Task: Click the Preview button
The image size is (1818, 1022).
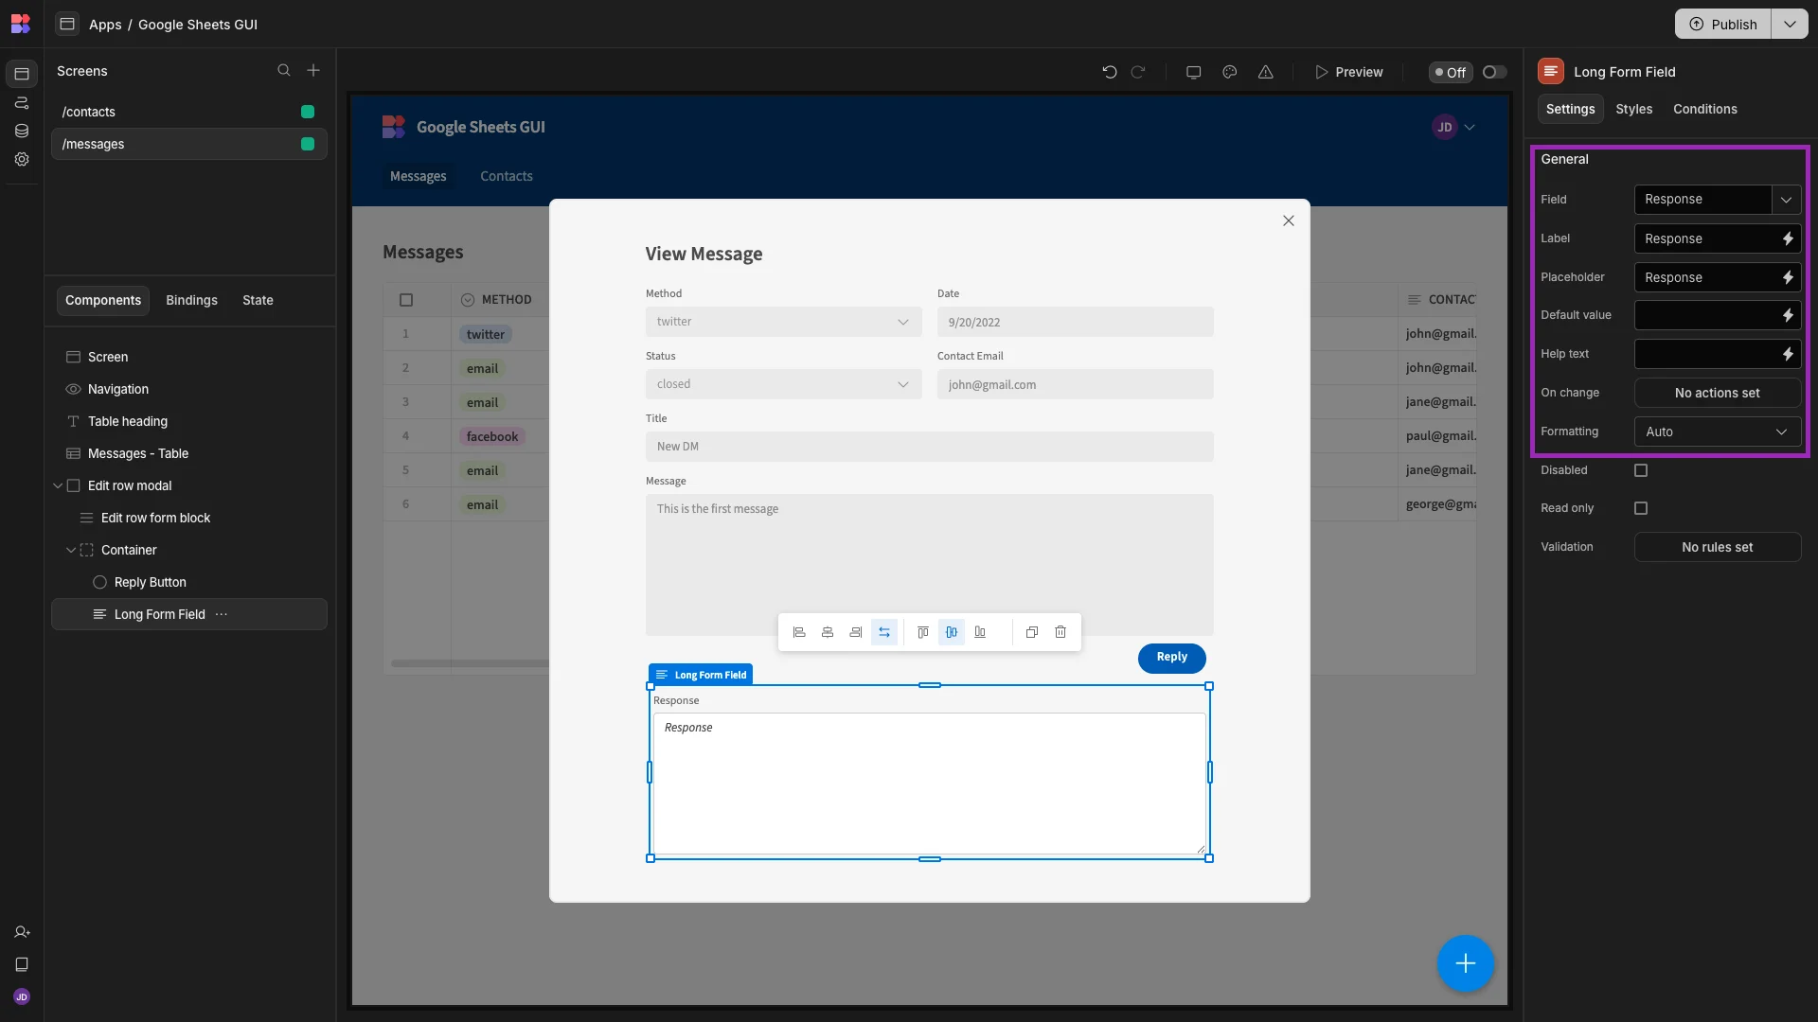Action: click(x=1348, y=72)
